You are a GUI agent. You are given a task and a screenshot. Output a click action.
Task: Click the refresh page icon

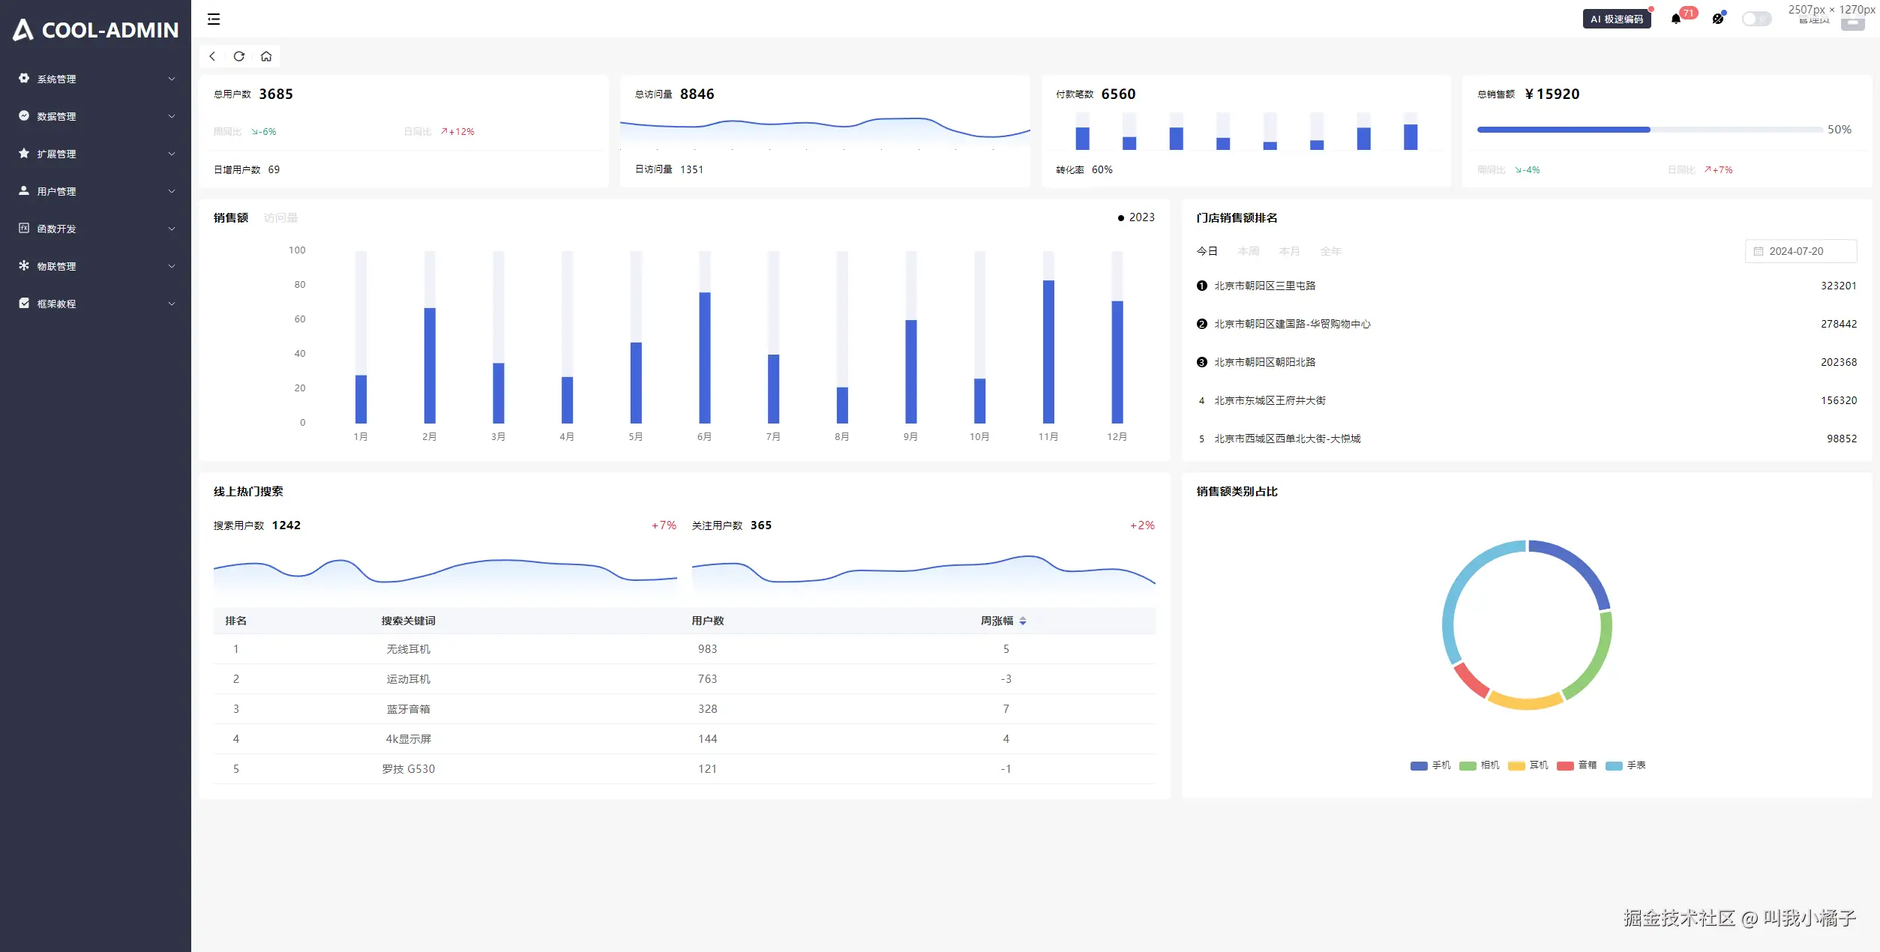coord(239,56)
